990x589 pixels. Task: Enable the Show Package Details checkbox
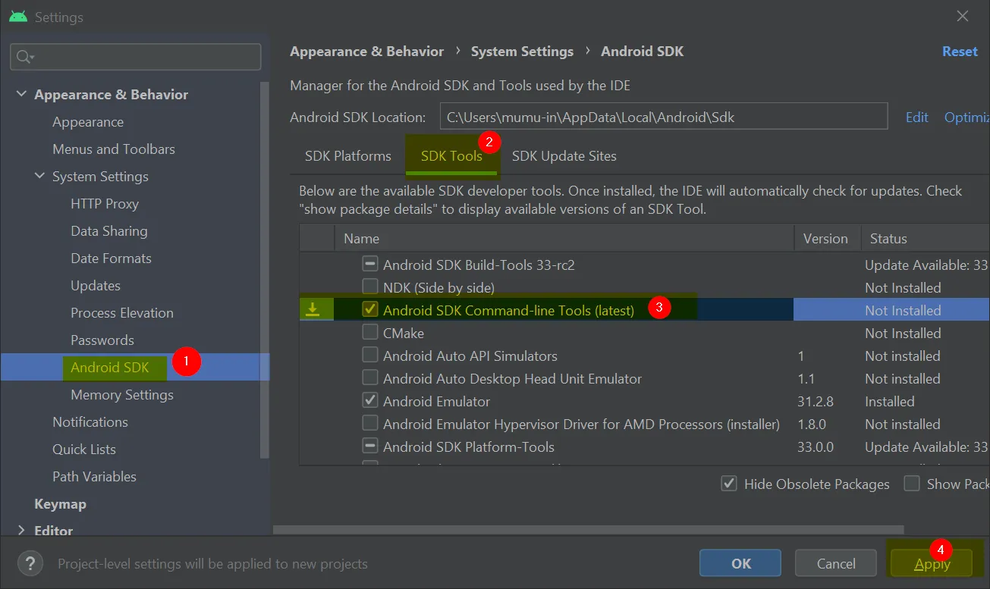pyautogui.click(x=912, y=484)
